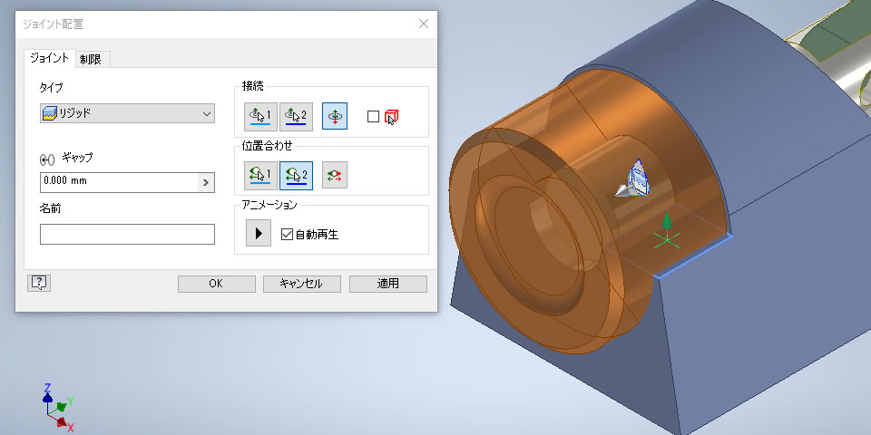Click Connect origin selector 2 under 接続

[x=296, y=117]
